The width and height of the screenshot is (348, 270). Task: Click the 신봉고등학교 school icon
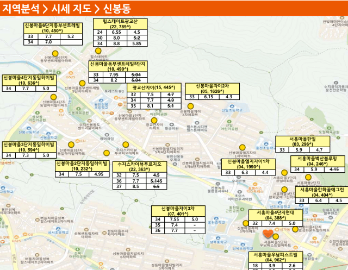[29, 128]
